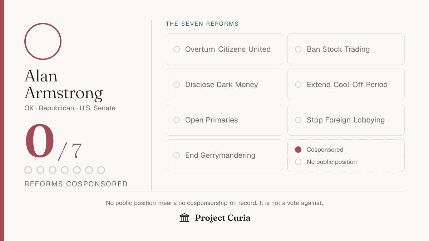Viewport: 429px width, 241px height.
Task: Select the Overturn Citizens United status circle
Action: coord(177,49)
